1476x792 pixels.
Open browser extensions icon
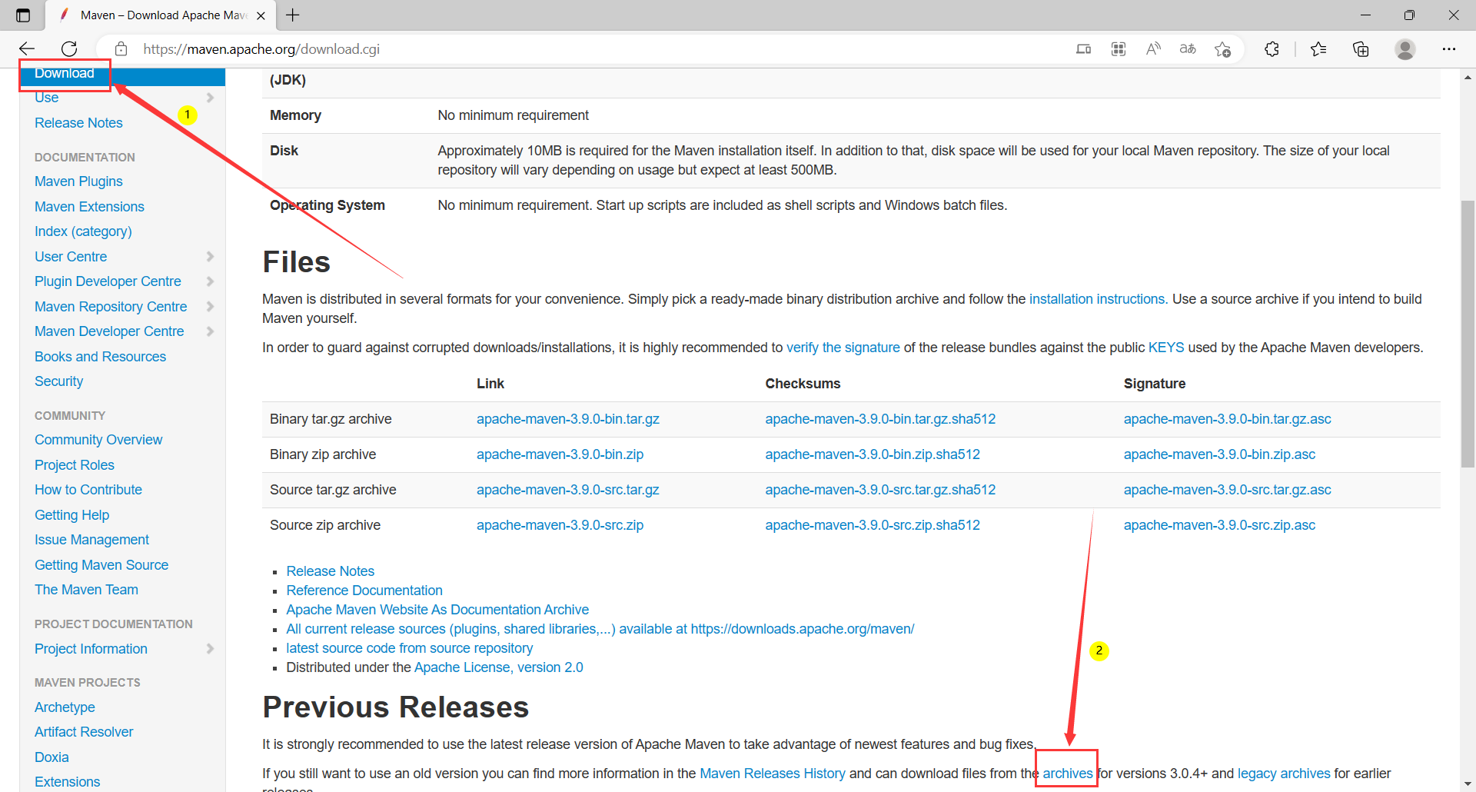tap(1272, 49)
